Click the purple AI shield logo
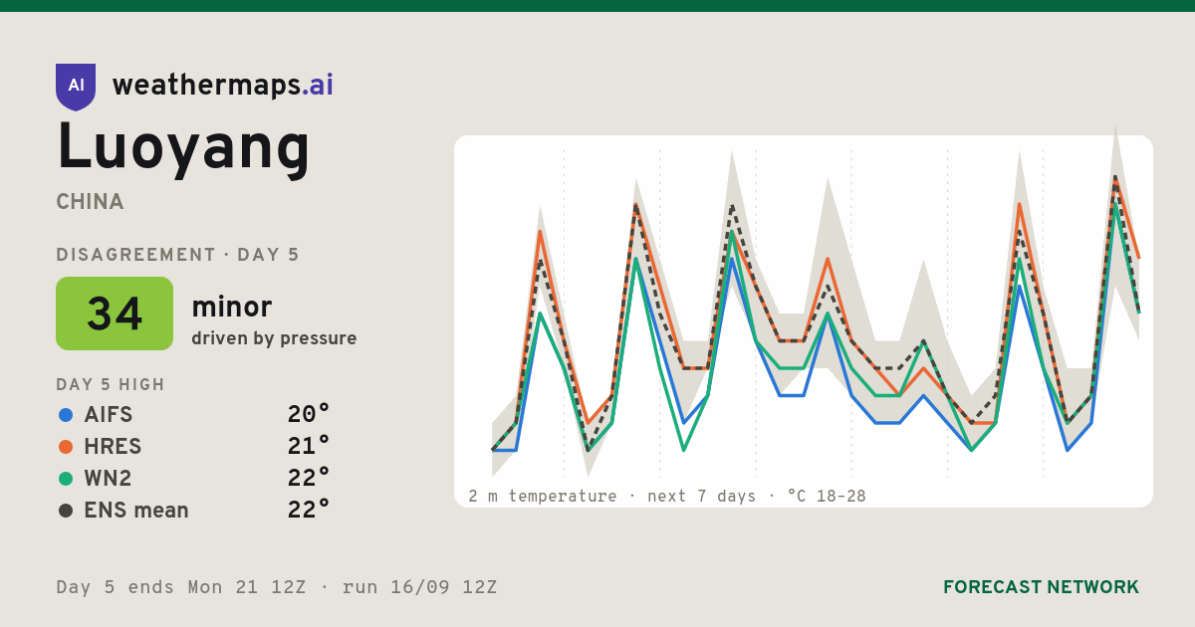 coord(76,87)
